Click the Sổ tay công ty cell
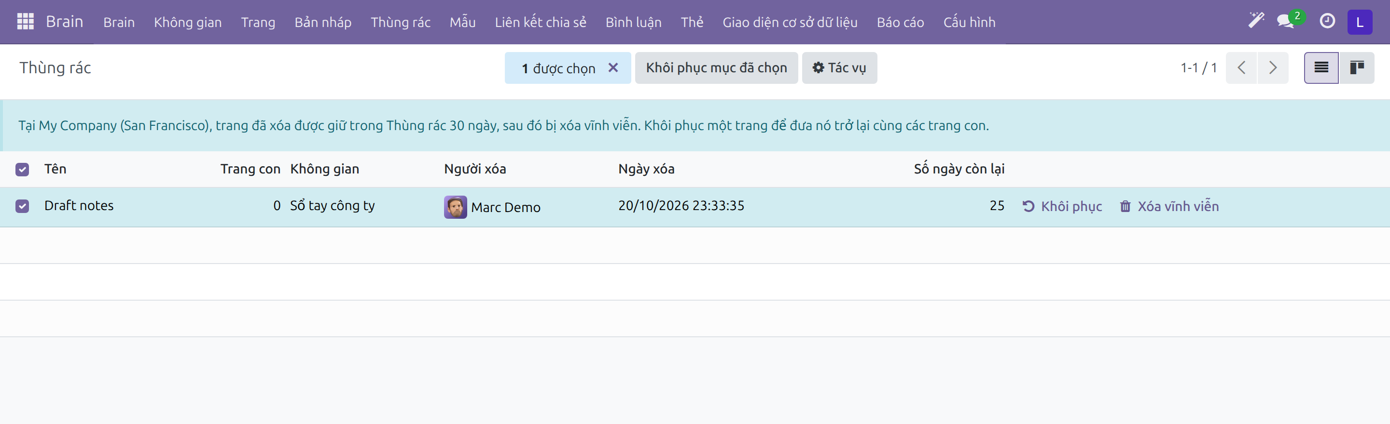 pos(333,206)
